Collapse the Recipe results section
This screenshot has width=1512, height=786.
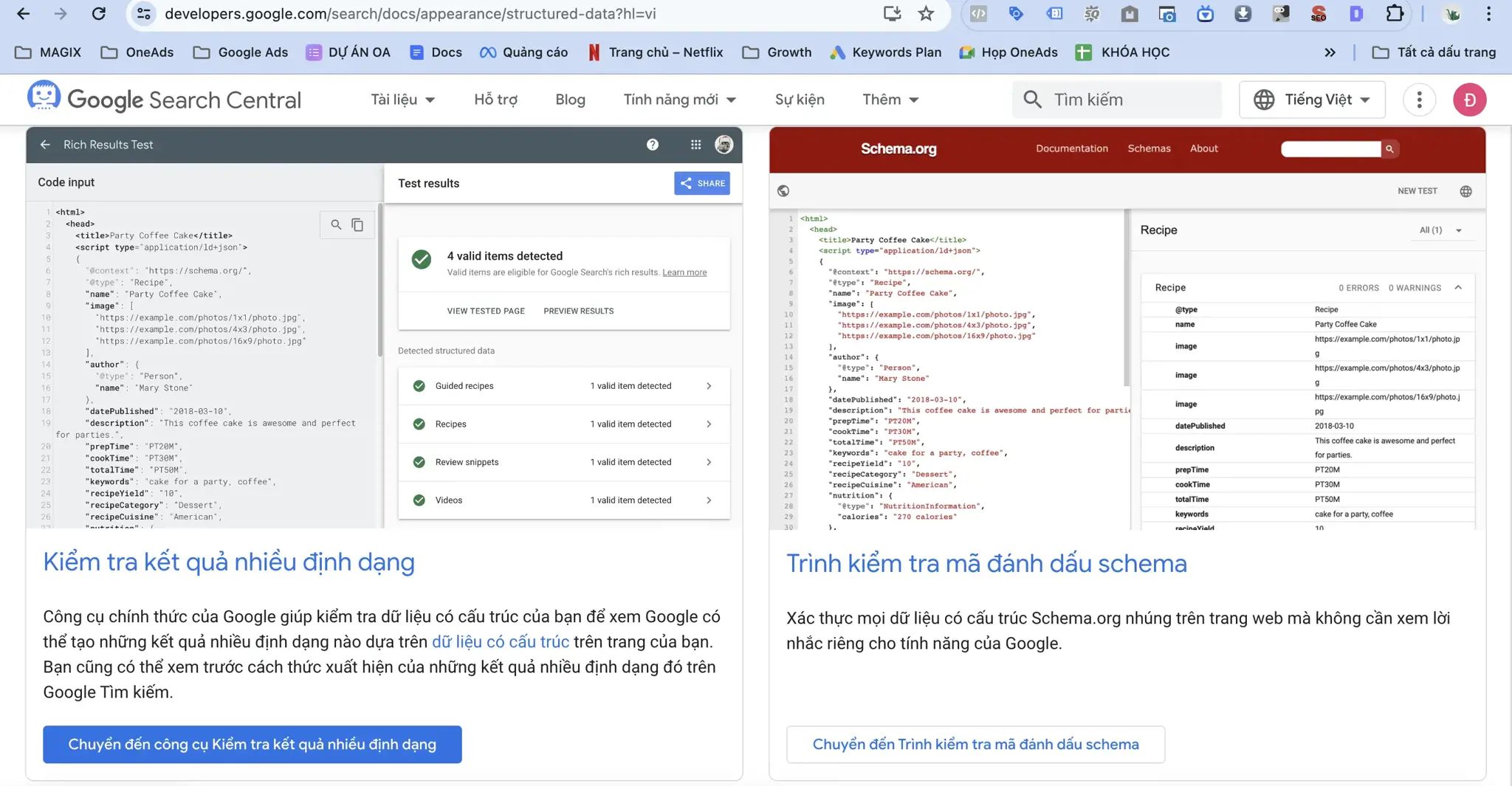point(1458,288)
